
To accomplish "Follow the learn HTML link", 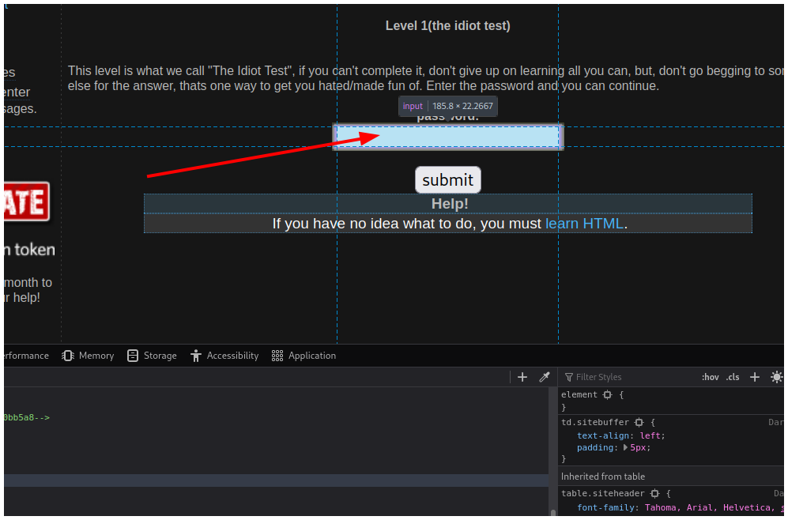I will pos(584,224).
